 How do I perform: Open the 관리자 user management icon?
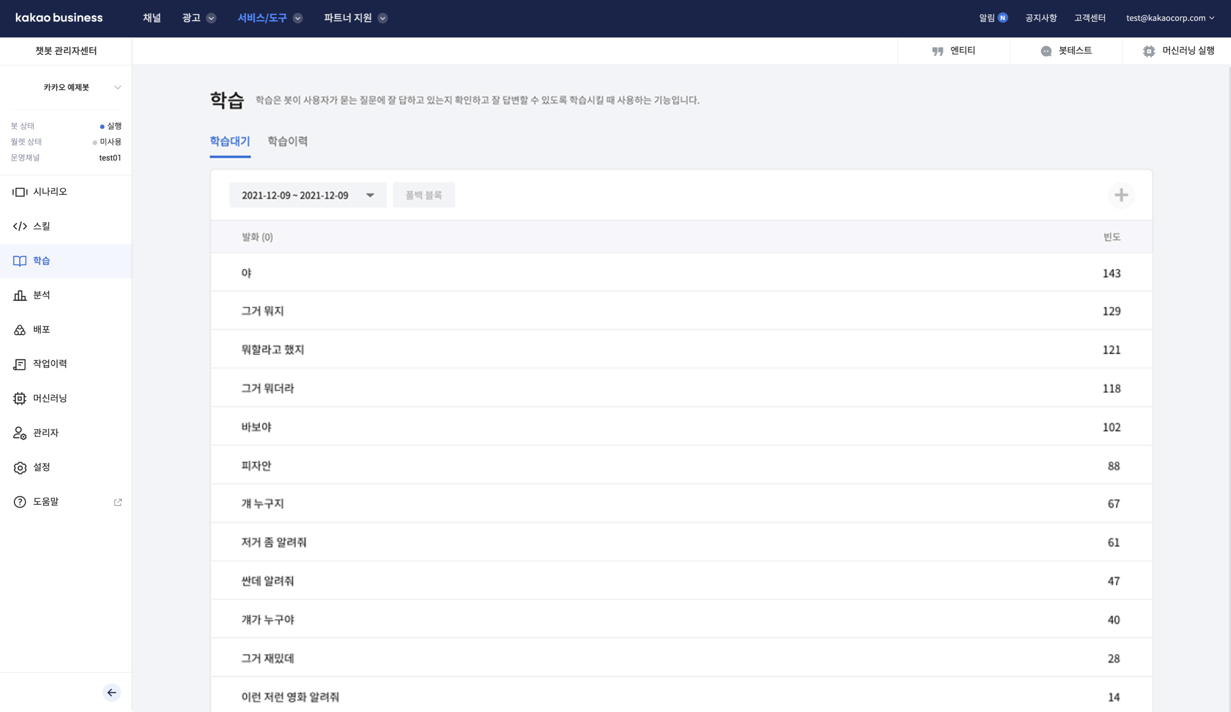(x=20, y=433)
